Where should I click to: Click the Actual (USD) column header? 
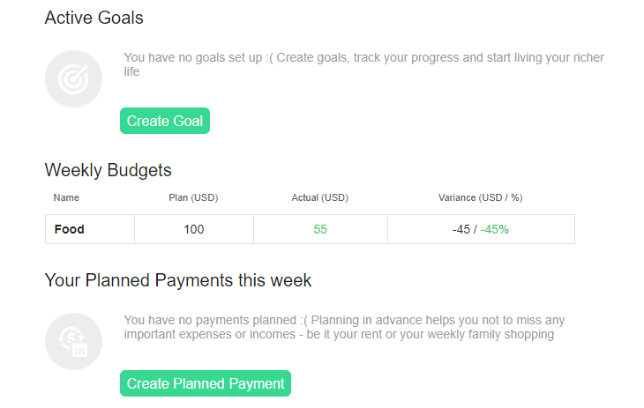[320, 197]
